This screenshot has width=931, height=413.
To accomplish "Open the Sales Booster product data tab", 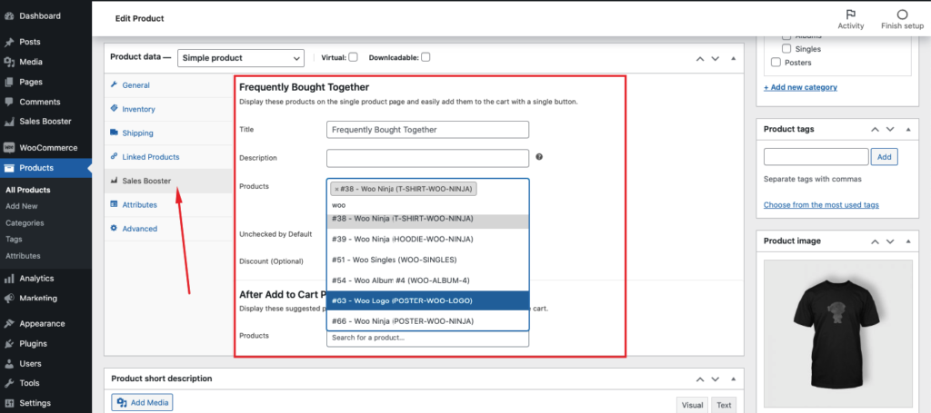I will 168,181.
